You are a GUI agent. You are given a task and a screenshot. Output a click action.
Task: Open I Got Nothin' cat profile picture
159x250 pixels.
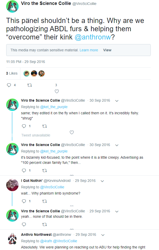(x=12, y=185)
